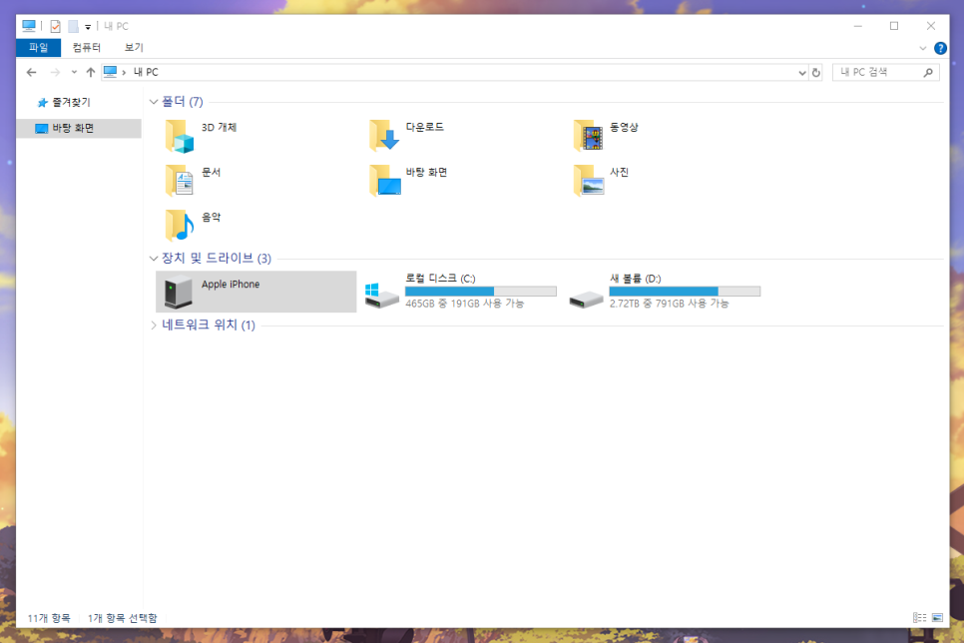The width and height of the screenshot is (964, 643).
Task: Click the back navigation arrow
Action: point(31,72)
